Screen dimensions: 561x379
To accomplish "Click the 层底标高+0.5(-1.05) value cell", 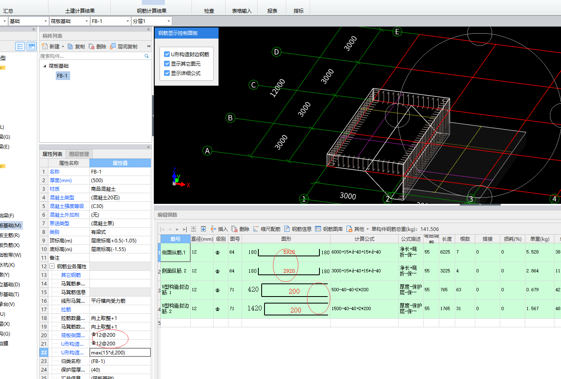I will 120,240.
